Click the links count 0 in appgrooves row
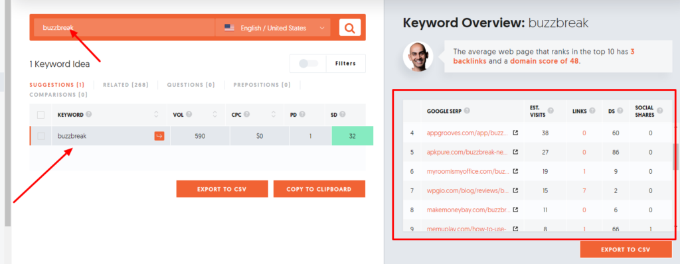Viewport: 680px width, 264px height. click(584, 133)
